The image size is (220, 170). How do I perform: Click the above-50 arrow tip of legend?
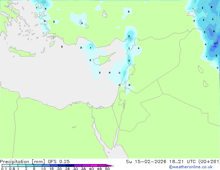110,165
